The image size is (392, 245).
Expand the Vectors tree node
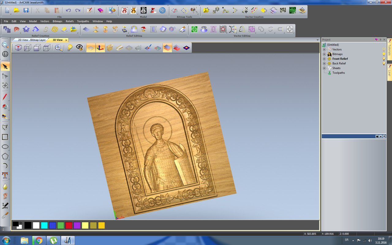click(324, 49)
